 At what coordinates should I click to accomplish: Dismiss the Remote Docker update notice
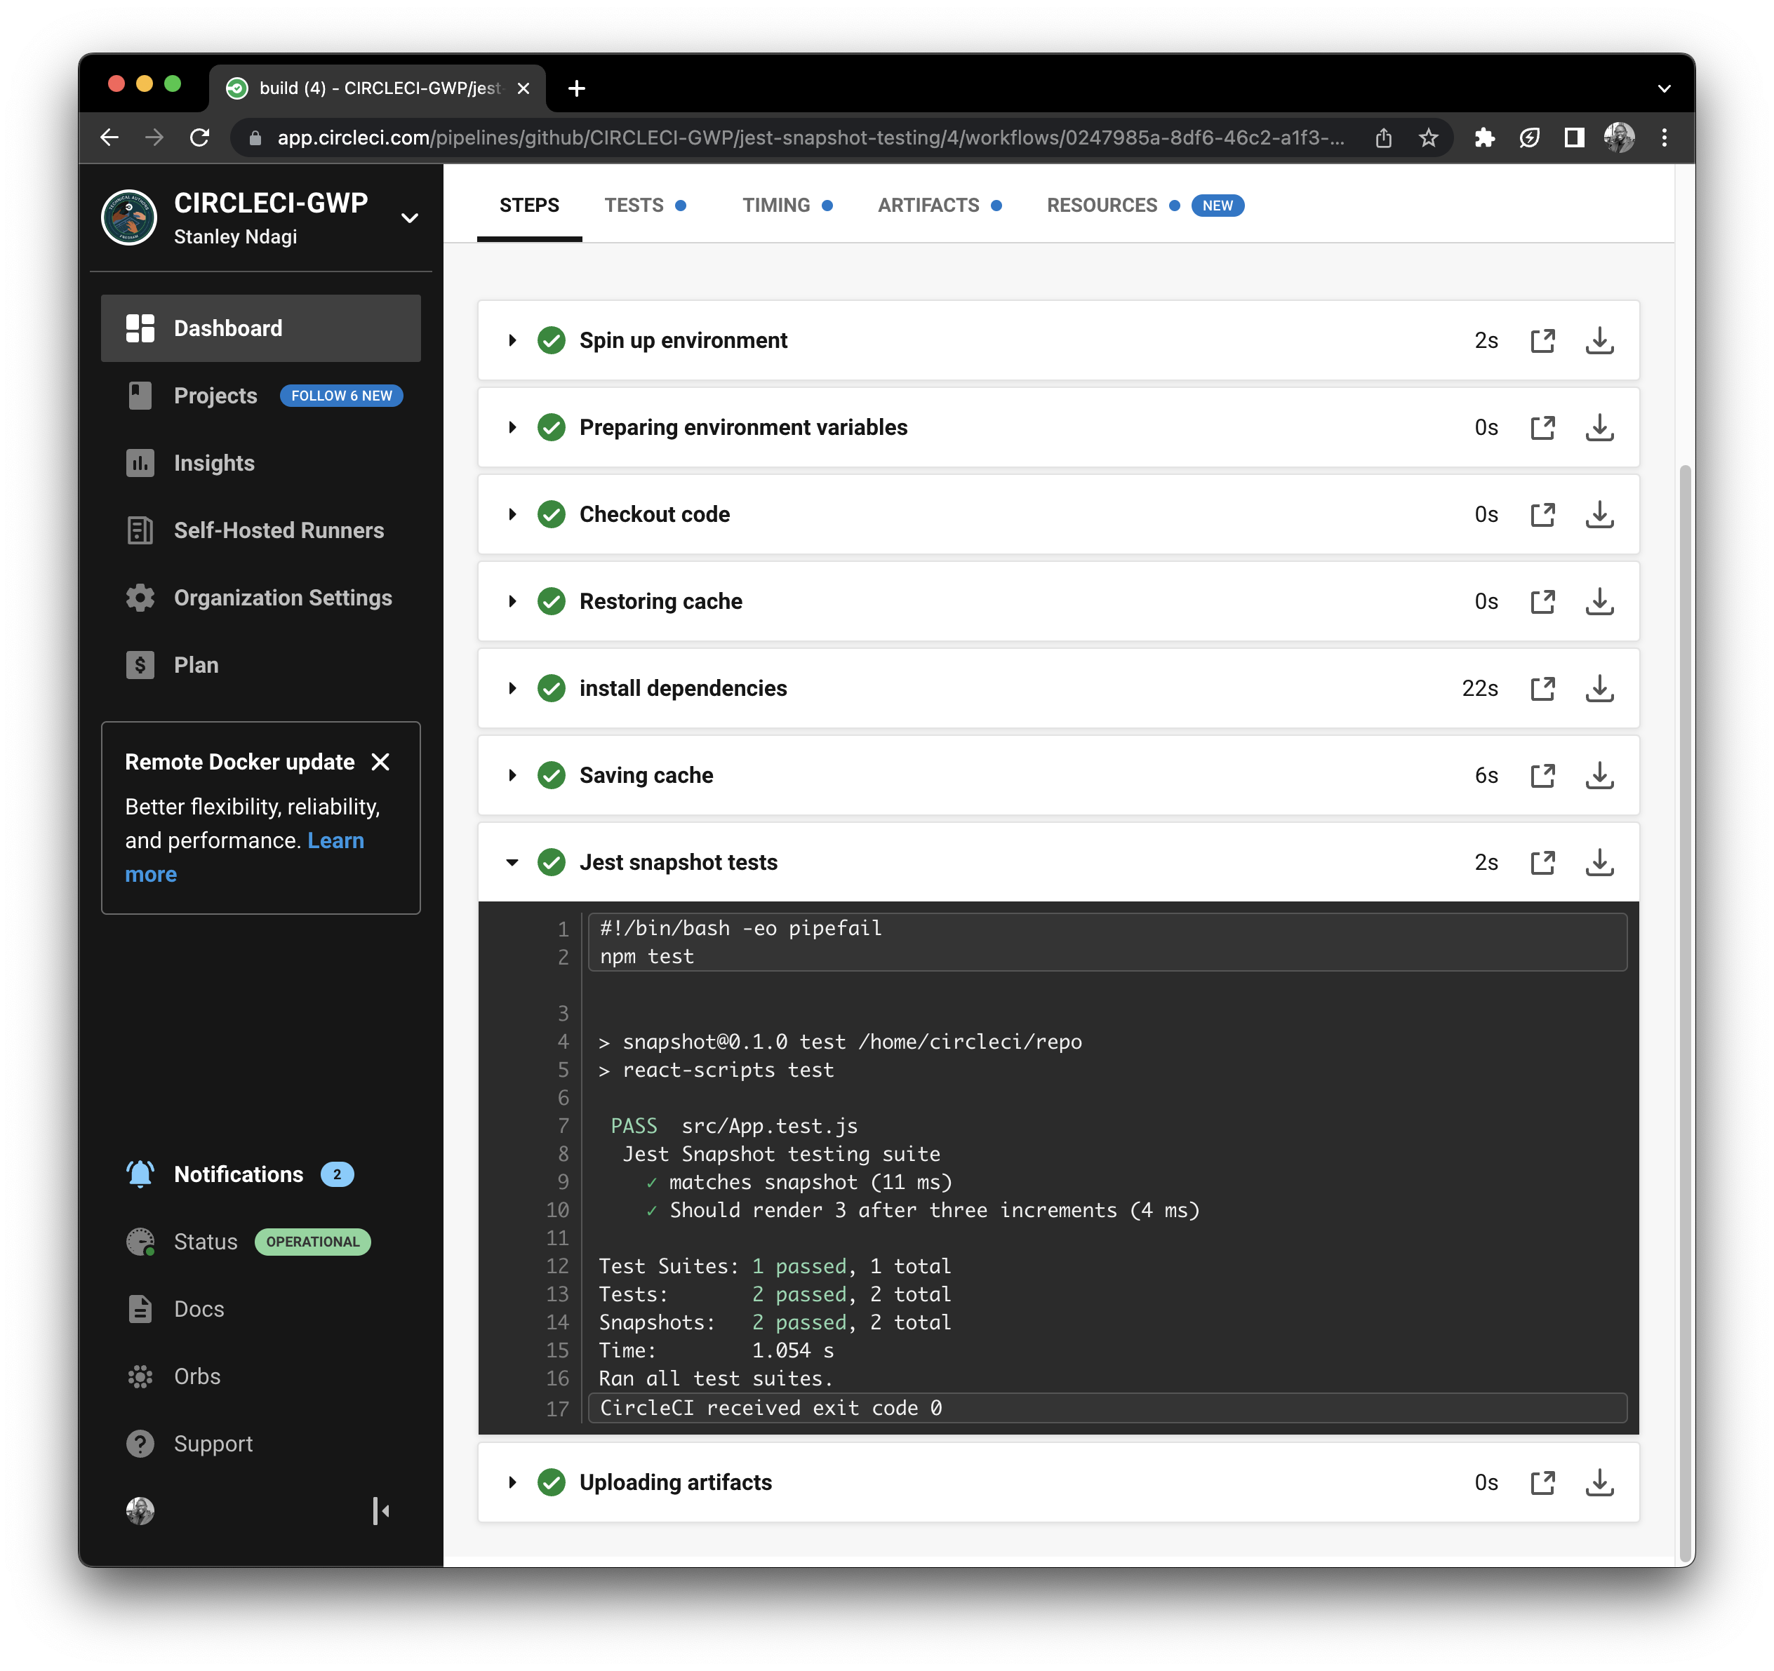(381, 762)
